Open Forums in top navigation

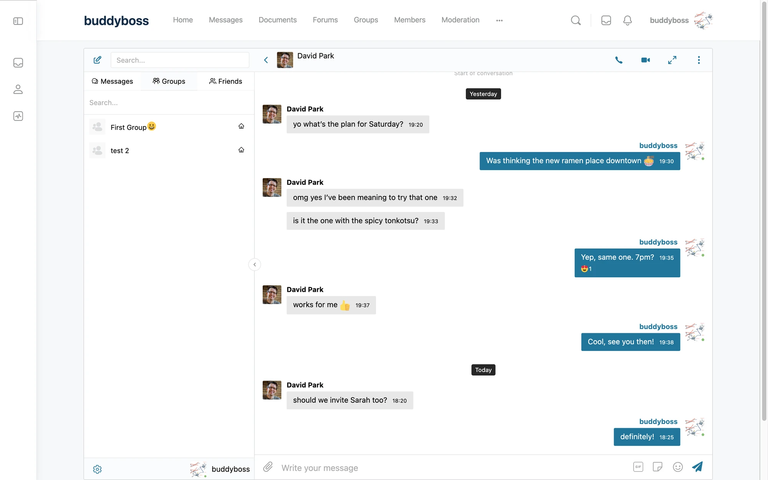pos(325,20)
